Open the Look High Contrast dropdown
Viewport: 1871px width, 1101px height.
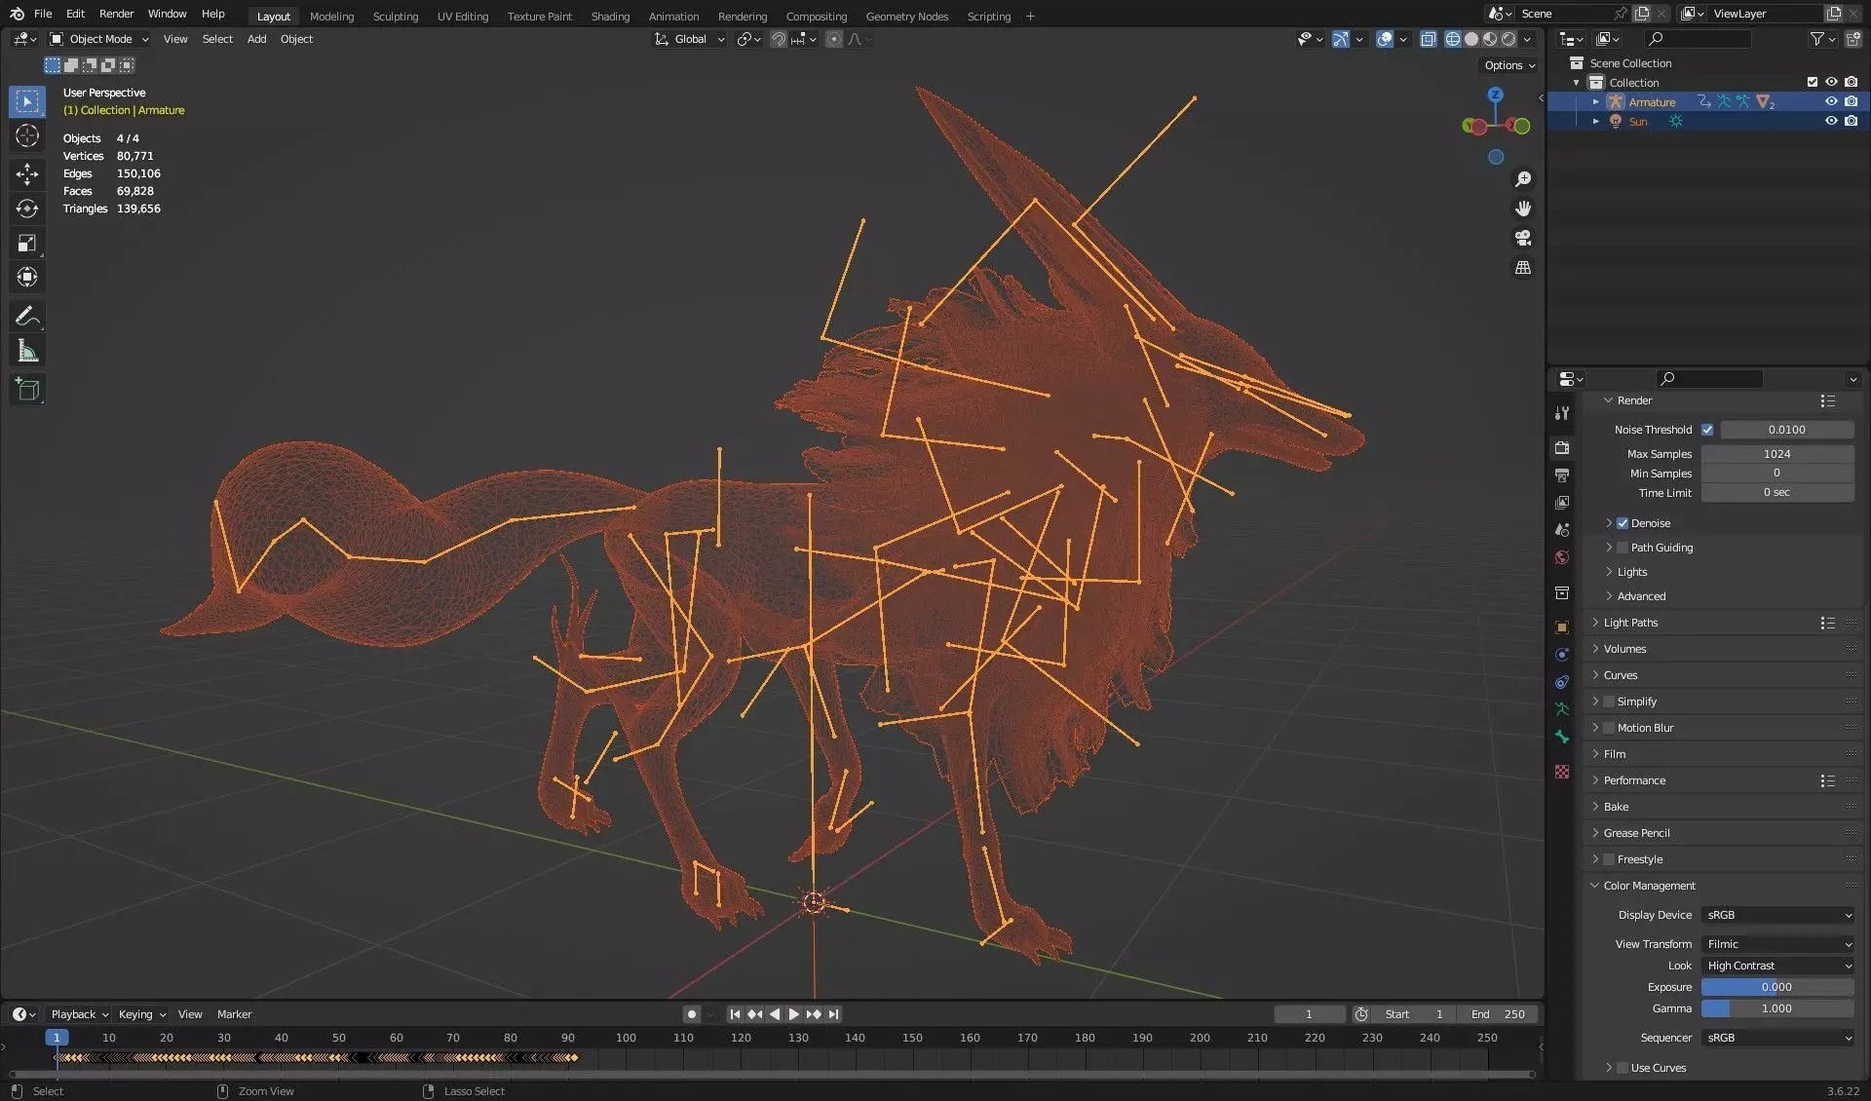pos(1777,966)
